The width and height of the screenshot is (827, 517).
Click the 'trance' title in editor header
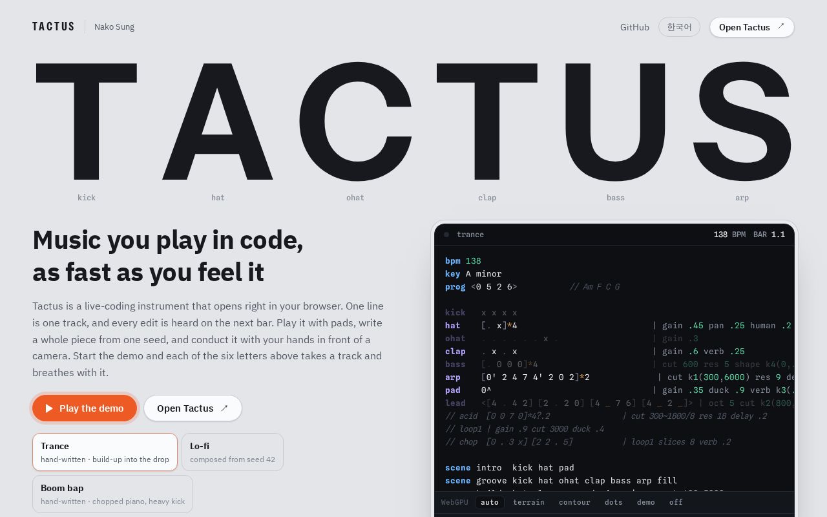(x=470, y=235)
